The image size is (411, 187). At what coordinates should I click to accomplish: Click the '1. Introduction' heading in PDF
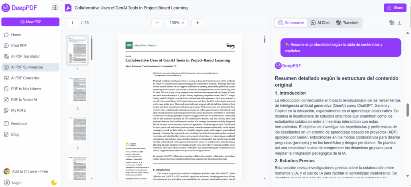161,170
